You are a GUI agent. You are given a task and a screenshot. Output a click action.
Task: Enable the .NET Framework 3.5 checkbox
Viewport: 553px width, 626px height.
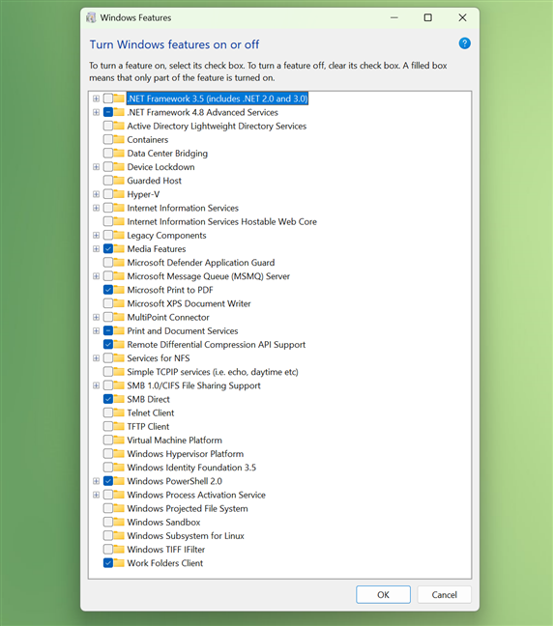[x=108, y=99]
